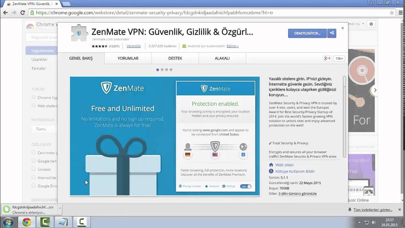
Task: Select fourth screenshot carousel dot
Action: pyautogui.click(x=171, y=70)
